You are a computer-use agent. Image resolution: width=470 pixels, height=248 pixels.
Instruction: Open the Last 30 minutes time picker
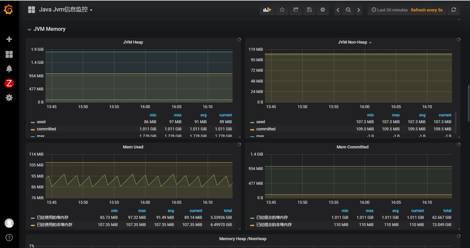tap(389, 10)
